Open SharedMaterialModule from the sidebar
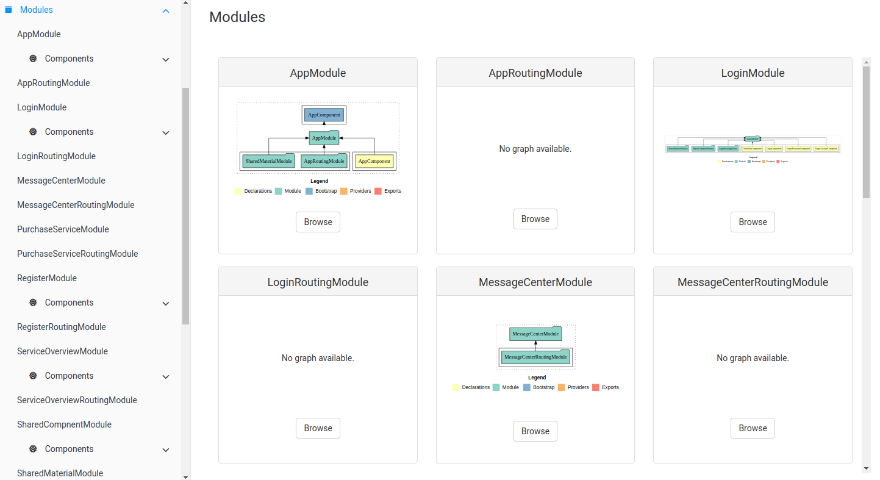 click(x=59, y=473)
